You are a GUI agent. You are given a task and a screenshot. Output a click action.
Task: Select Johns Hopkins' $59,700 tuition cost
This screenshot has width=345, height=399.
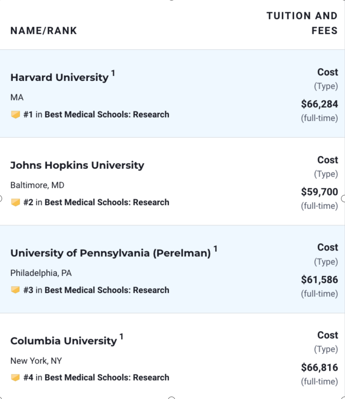pyautogui.click(x=319, y=192)
